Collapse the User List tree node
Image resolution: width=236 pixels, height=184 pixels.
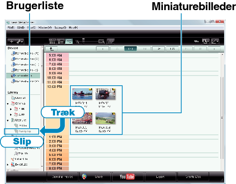point(8,120)
